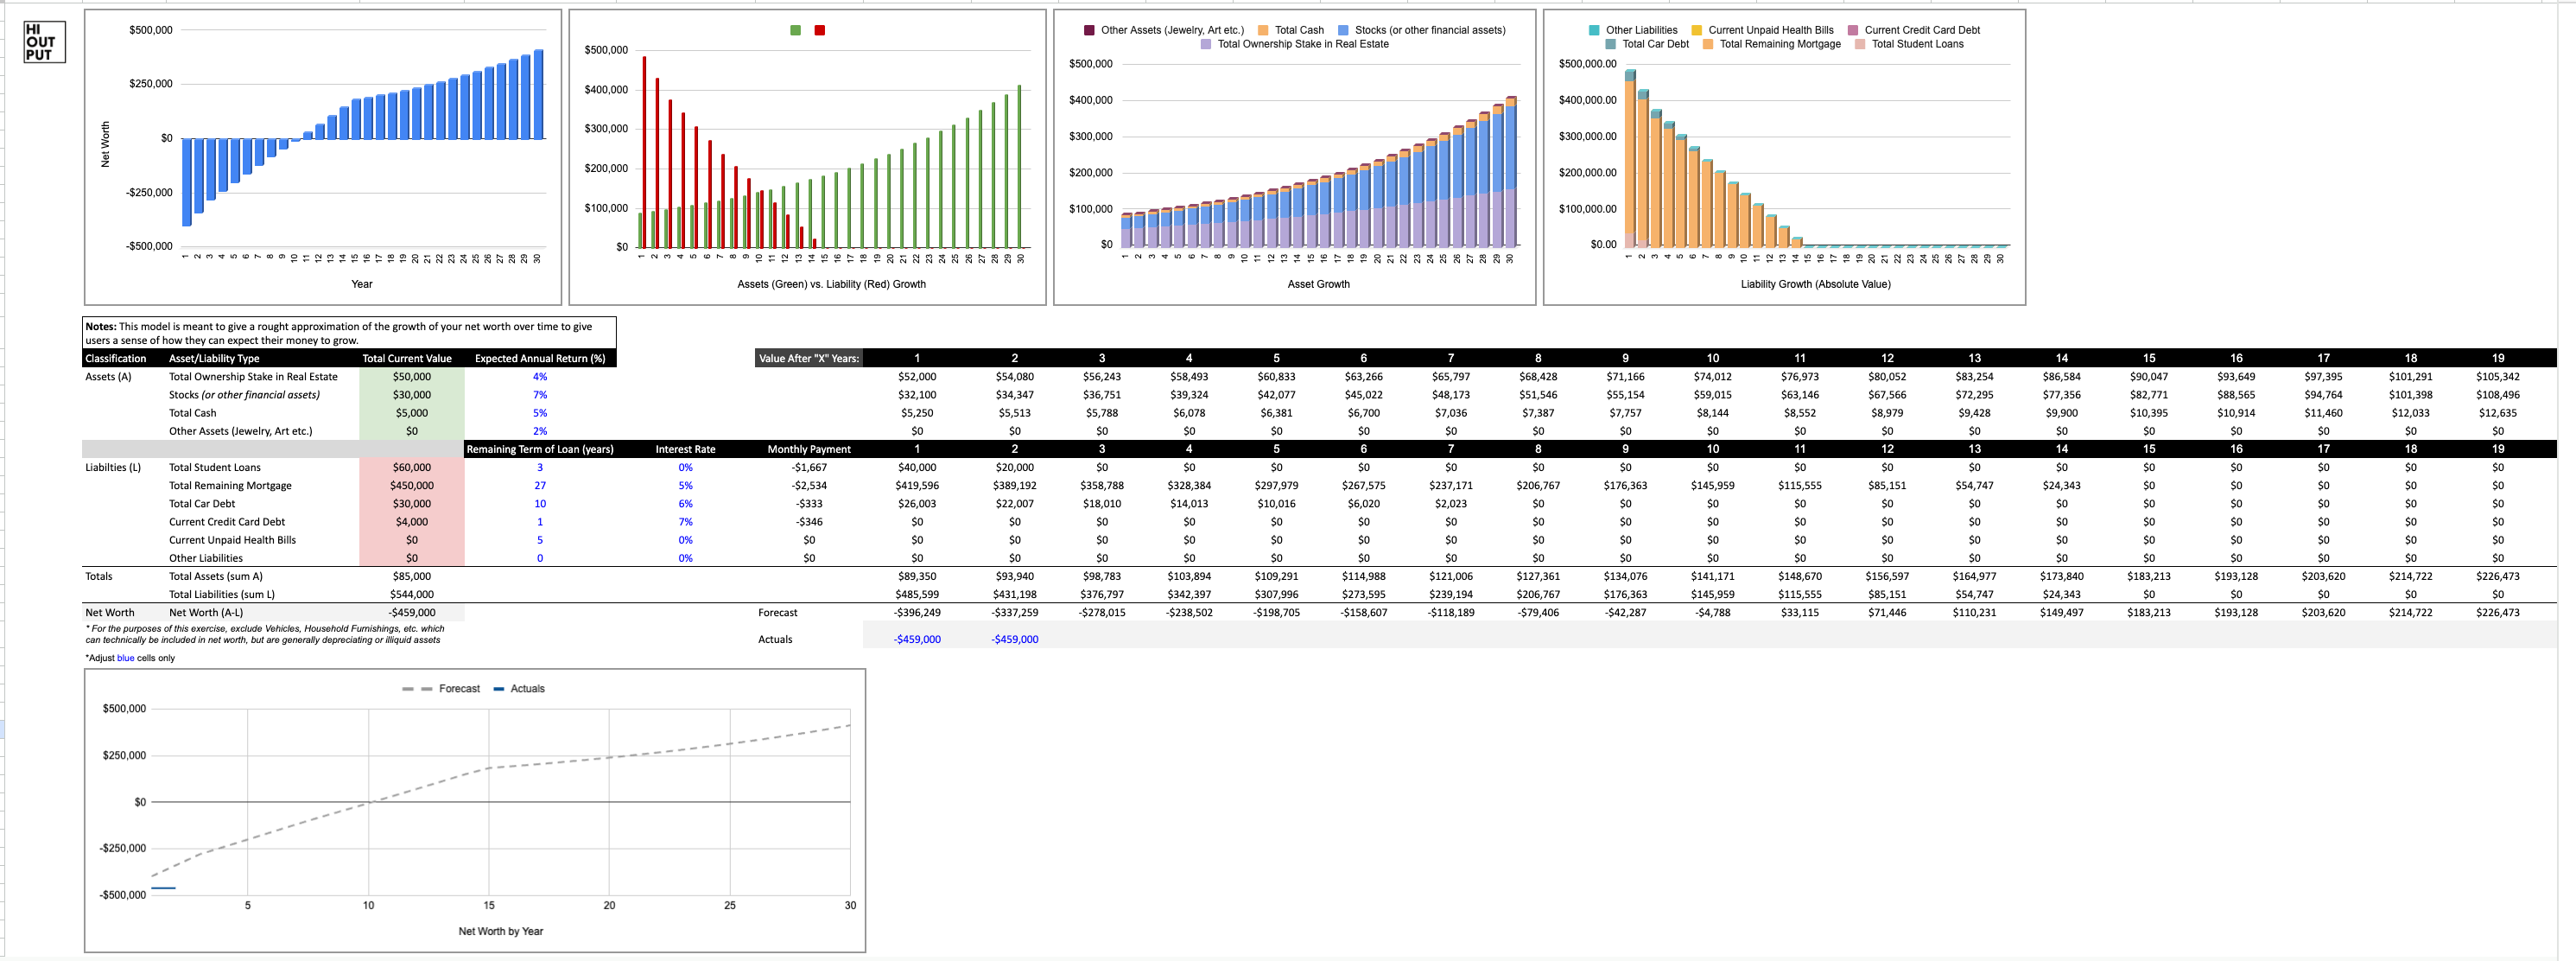This screenshot has height=961, width=2576.
Task: Click the Net Worth by Year chart title
Action: [x=500, y=932]
